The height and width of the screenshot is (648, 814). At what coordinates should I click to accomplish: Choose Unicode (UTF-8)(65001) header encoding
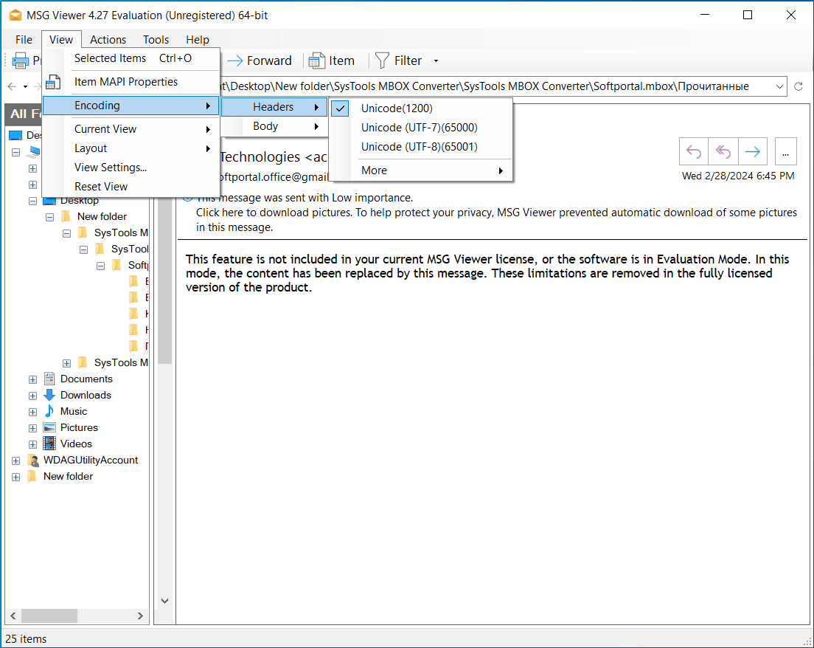click(419, 147)
